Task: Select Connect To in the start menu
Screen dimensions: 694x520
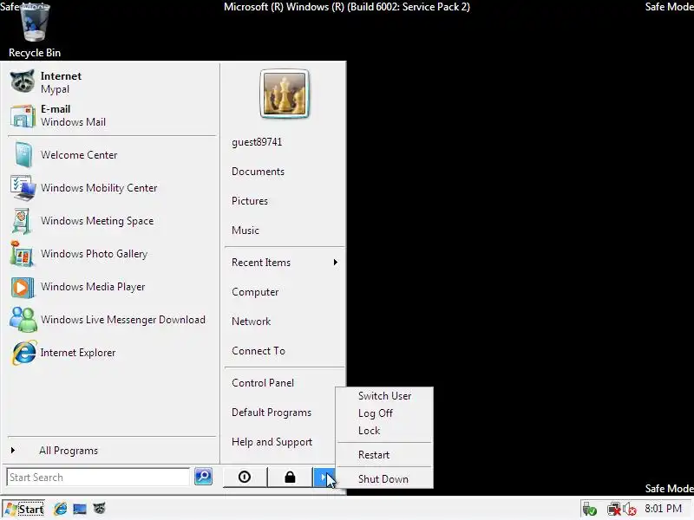Action: [259, 351]
